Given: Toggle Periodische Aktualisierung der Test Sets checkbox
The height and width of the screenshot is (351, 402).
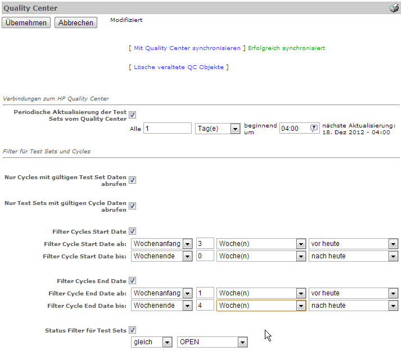Looking at the screenshot, I should point(132,115).
